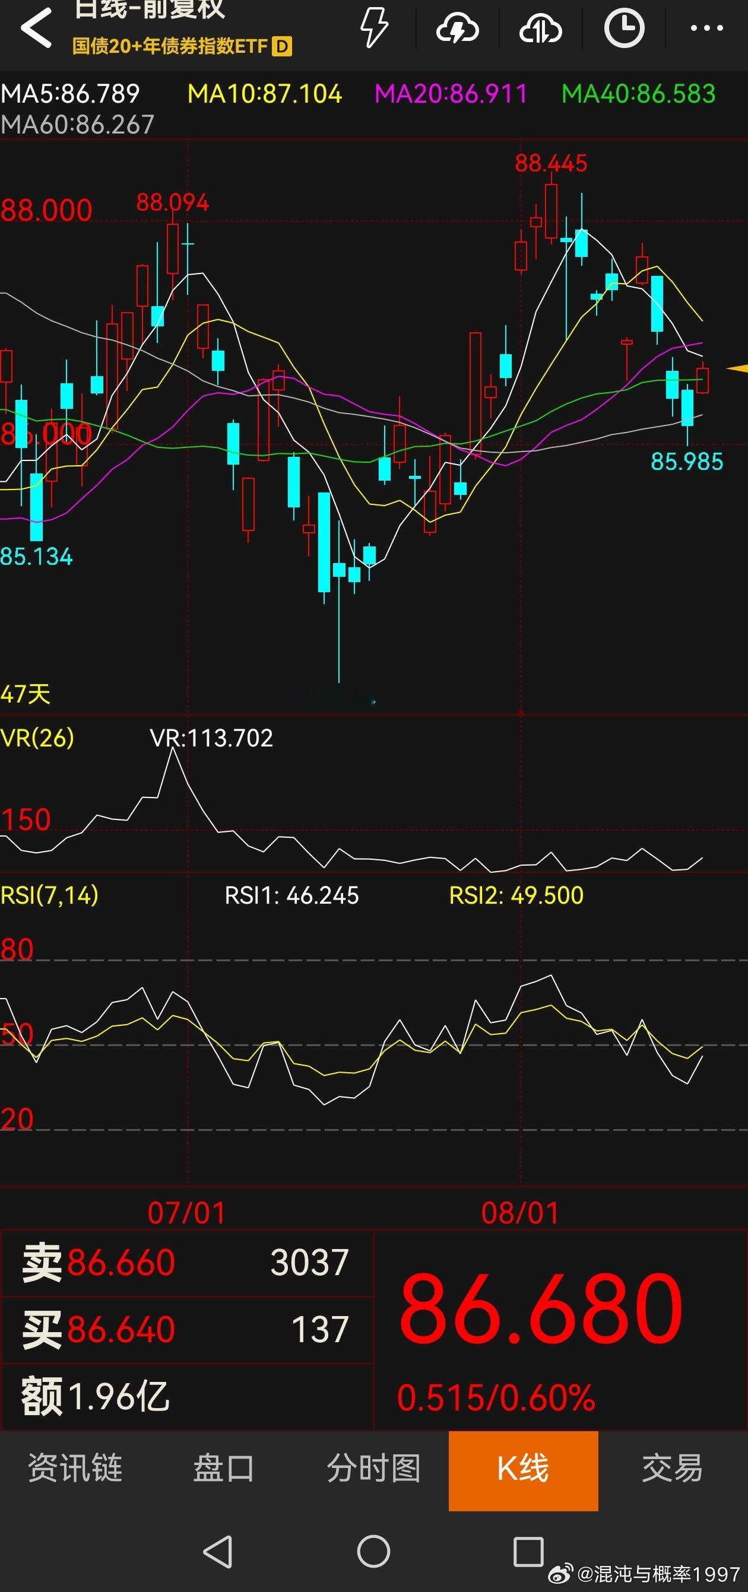Tap the 85.985 low price label
748x1592 pixels.
(x=687, y=461)
